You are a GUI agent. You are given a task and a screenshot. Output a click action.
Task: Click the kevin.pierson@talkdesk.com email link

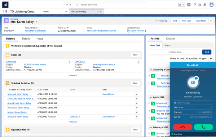point(101,31)
